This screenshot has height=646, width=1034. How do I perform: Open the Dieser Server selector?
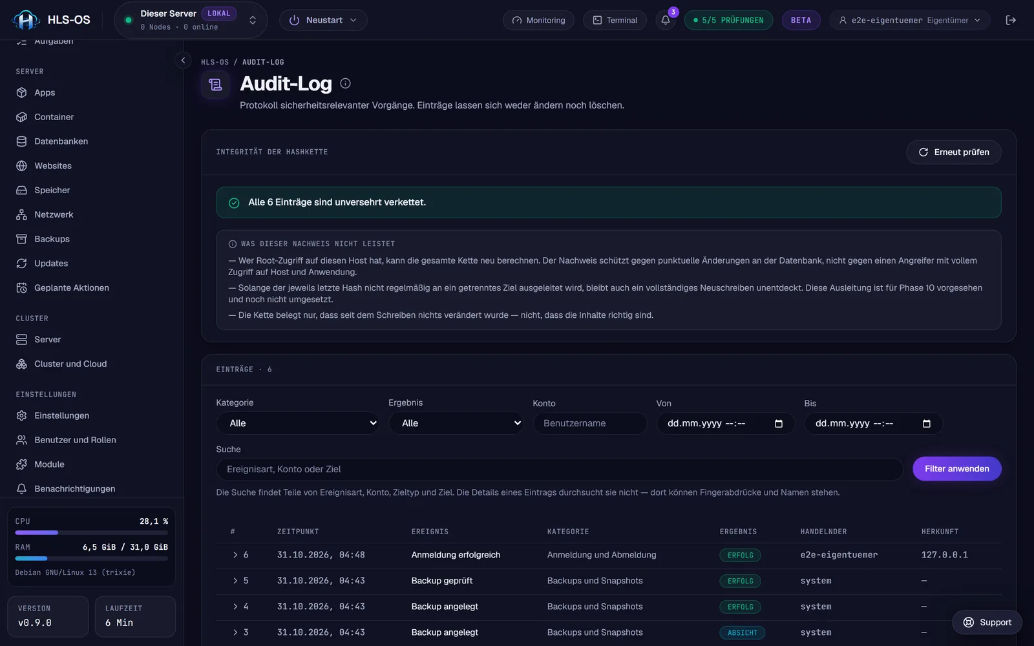[192, 20]
